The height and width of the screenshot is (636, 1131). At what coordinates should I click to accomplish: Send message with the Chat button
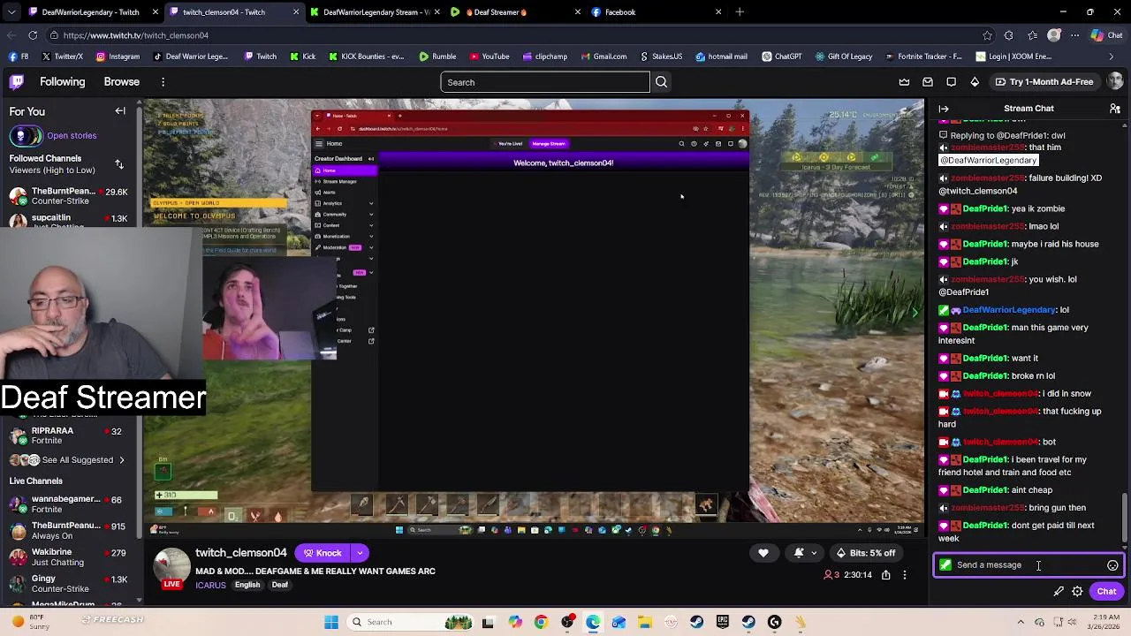coord(1106,592)
